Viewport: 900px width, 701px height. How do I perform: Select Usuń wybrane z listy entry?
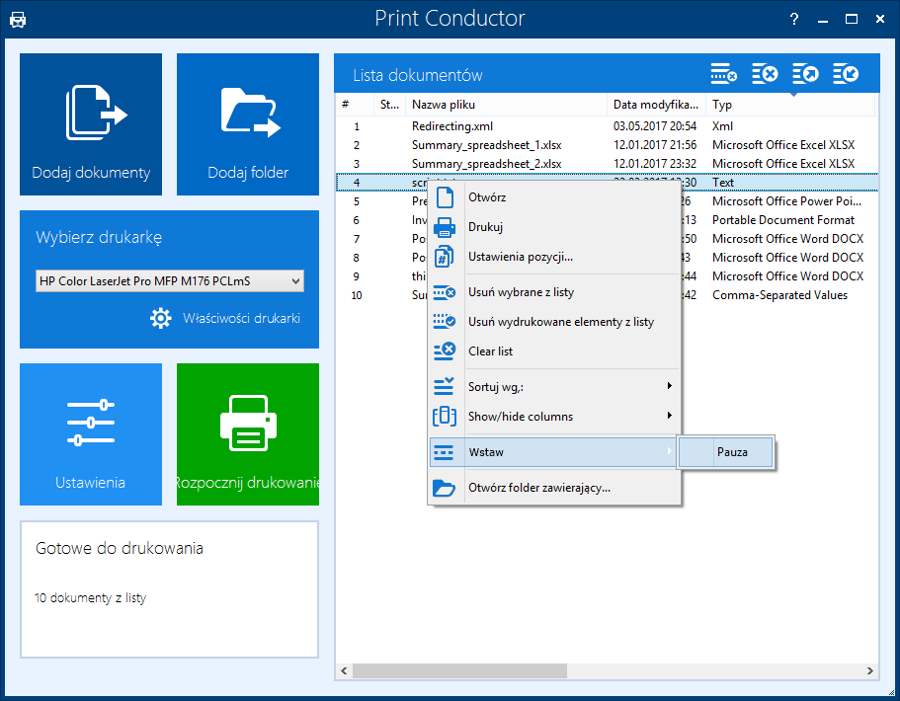tap(554, 292)
